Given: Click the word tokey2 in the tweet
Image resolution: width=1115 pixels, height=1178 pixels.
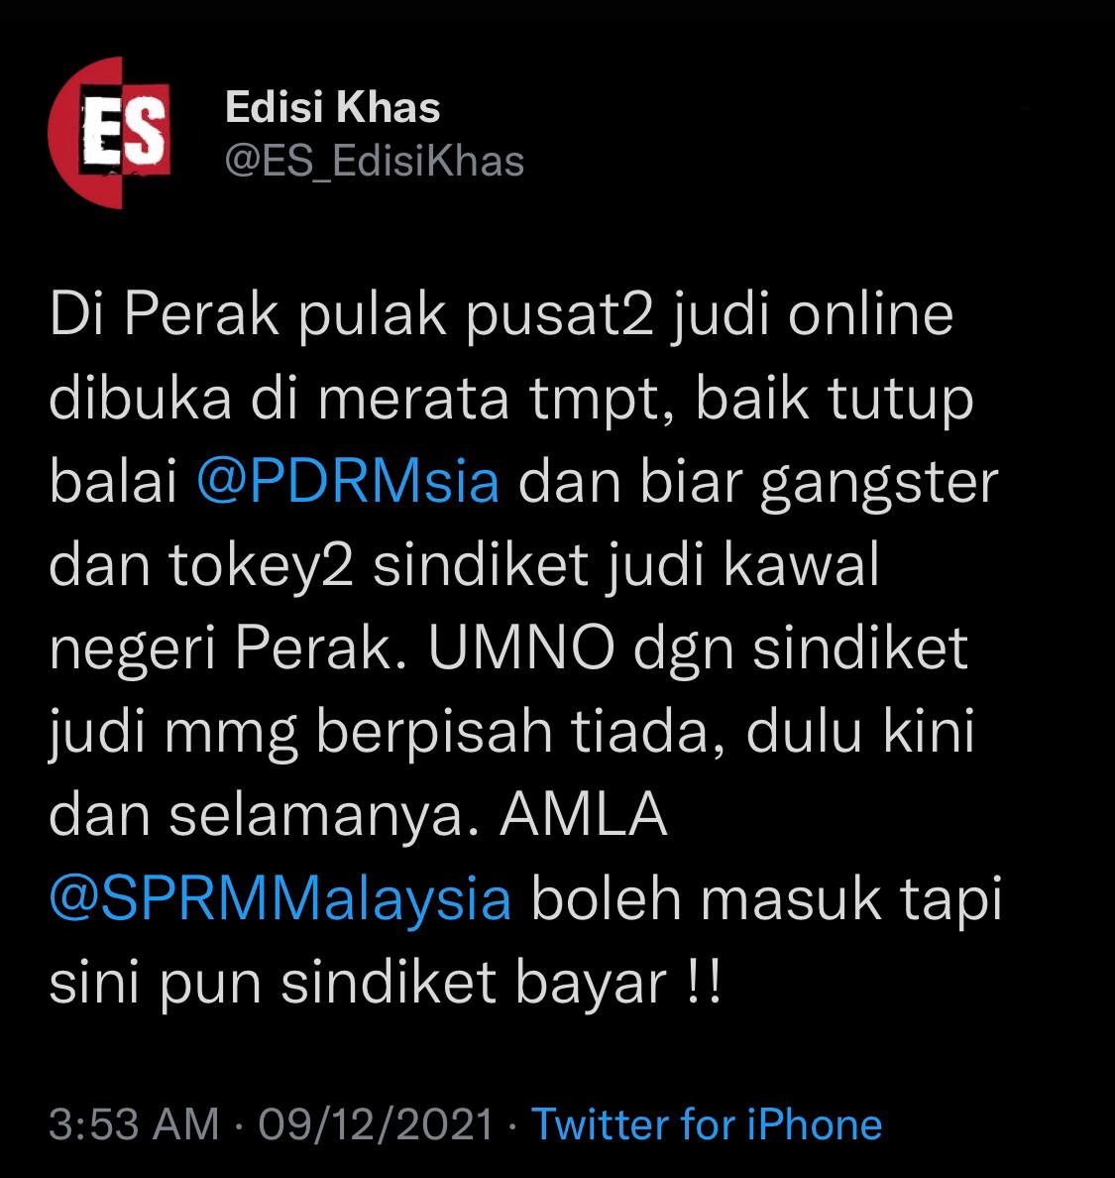Looking at the screenshot, I should [x=262, y=565].
